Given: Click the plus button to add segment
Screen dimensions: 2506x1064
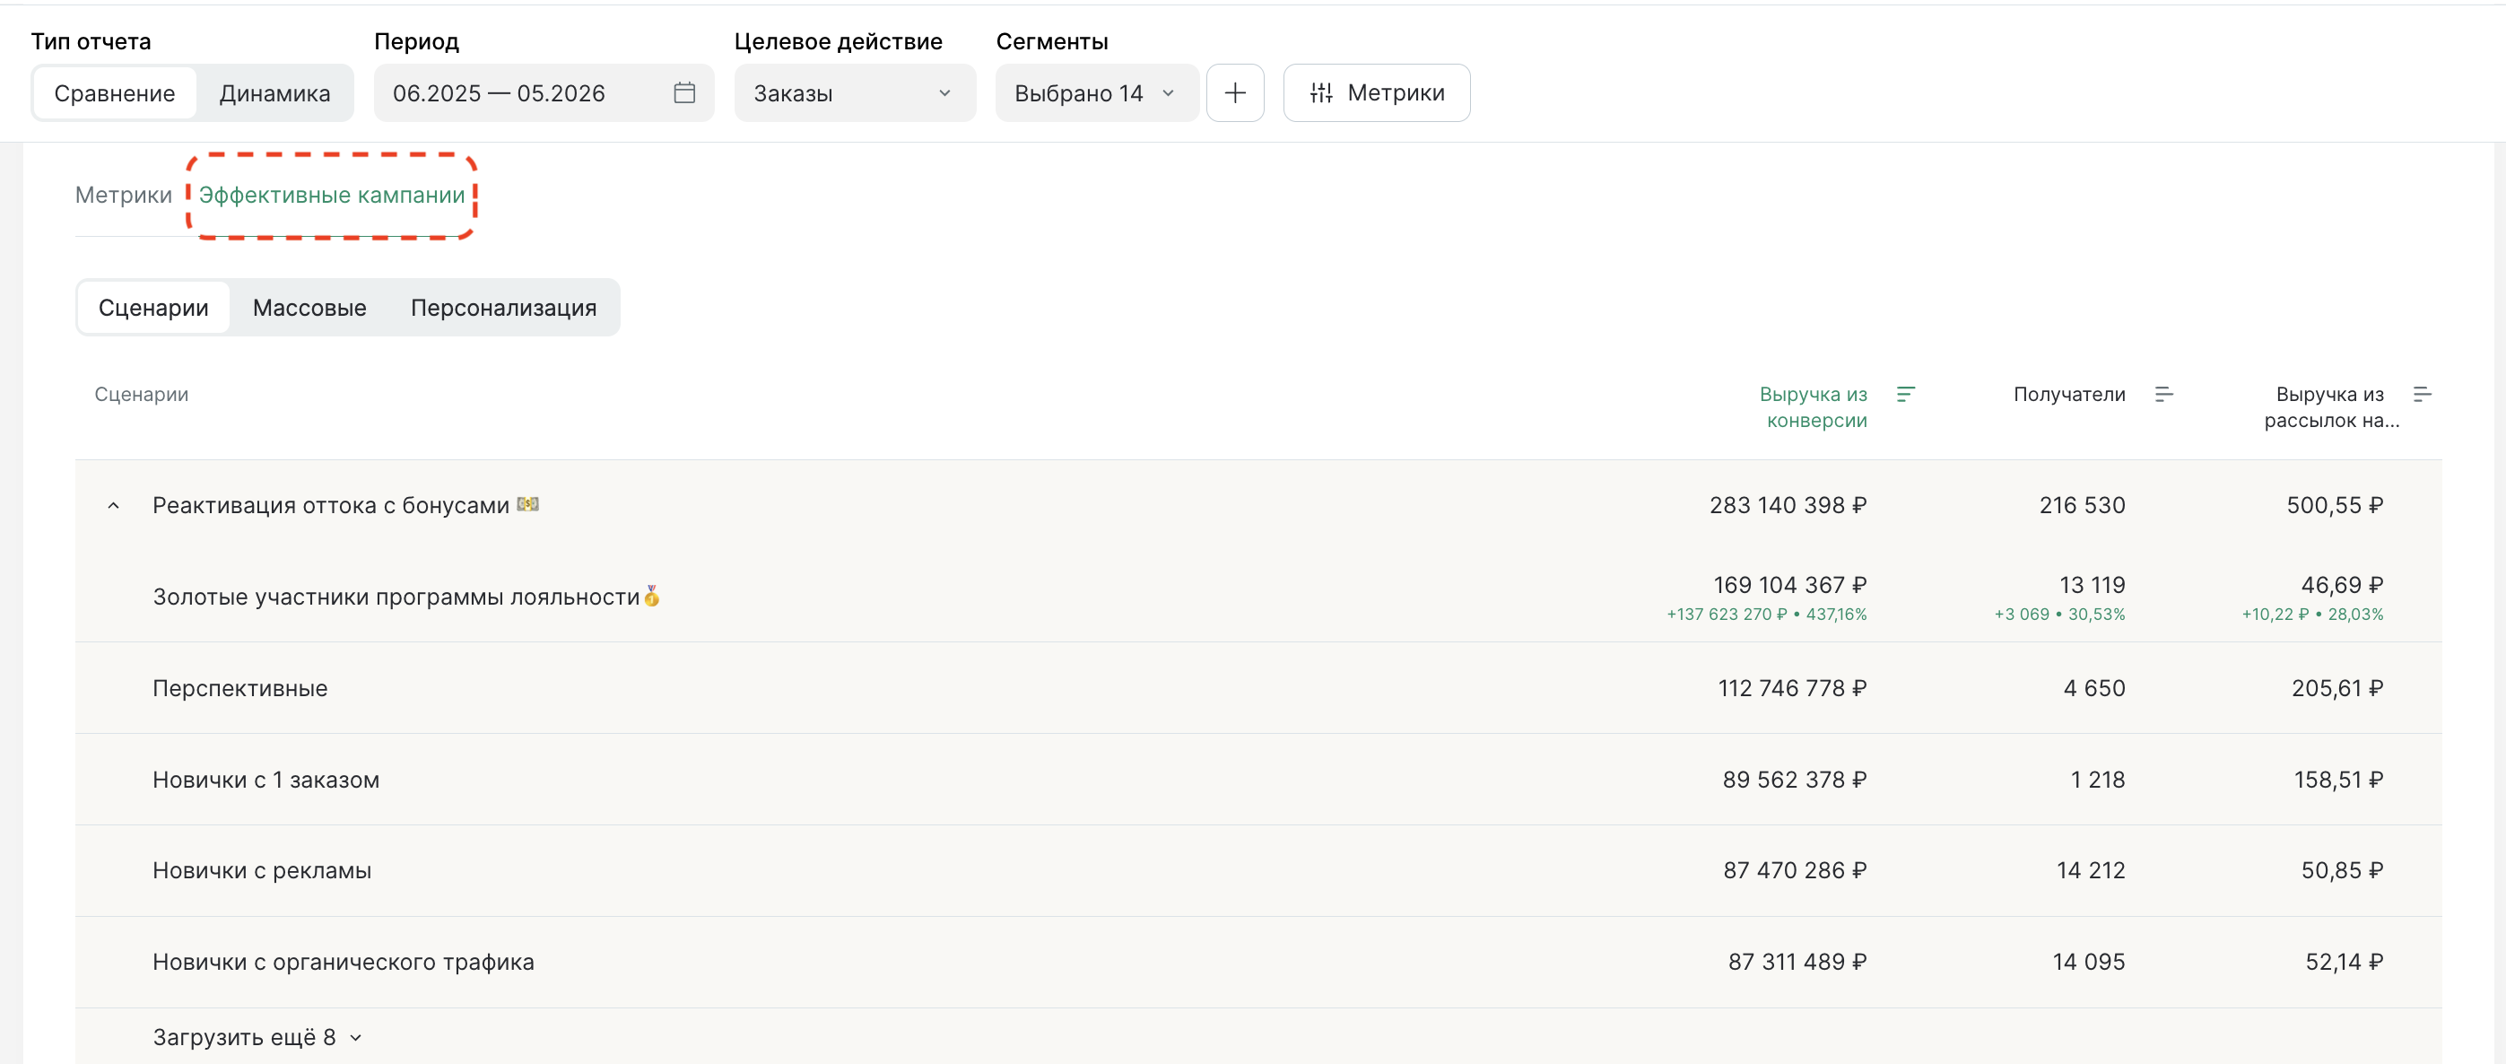Looking at the screenshot, I should pos(1234,93).
